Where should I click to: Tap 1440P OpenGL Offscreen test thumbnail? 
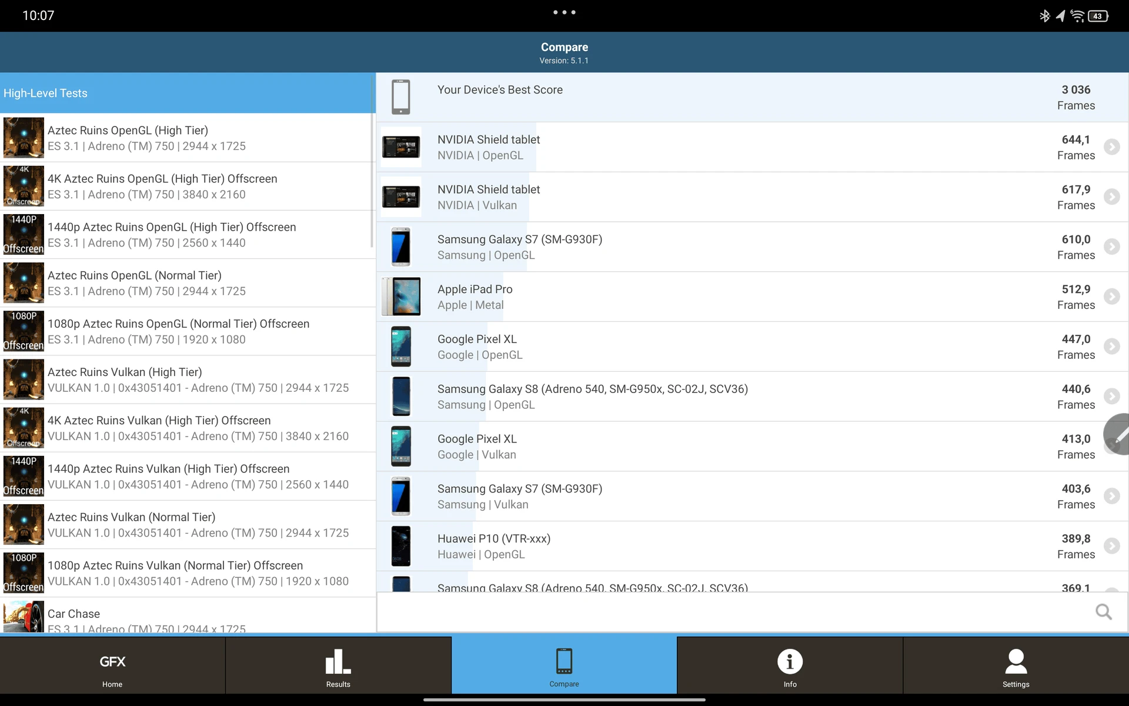tap(24, 235)
